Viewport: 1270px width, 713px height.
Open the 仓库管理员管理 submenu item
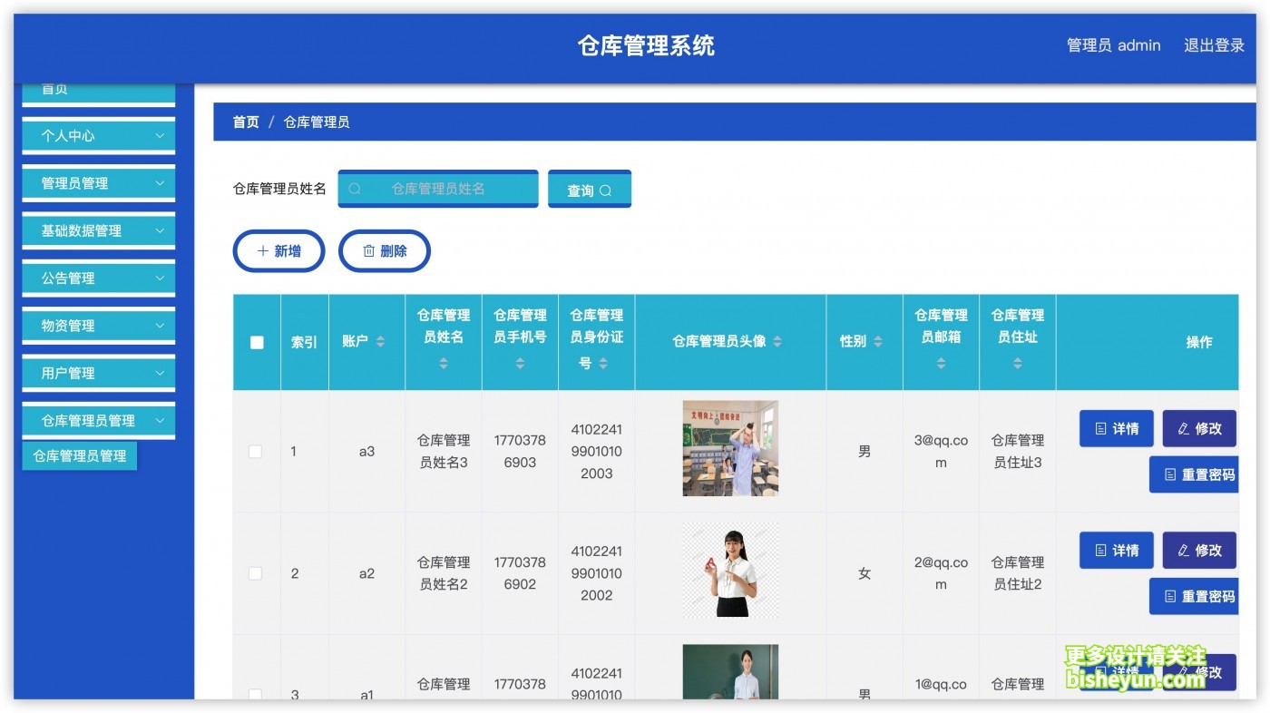pos(80,456)
